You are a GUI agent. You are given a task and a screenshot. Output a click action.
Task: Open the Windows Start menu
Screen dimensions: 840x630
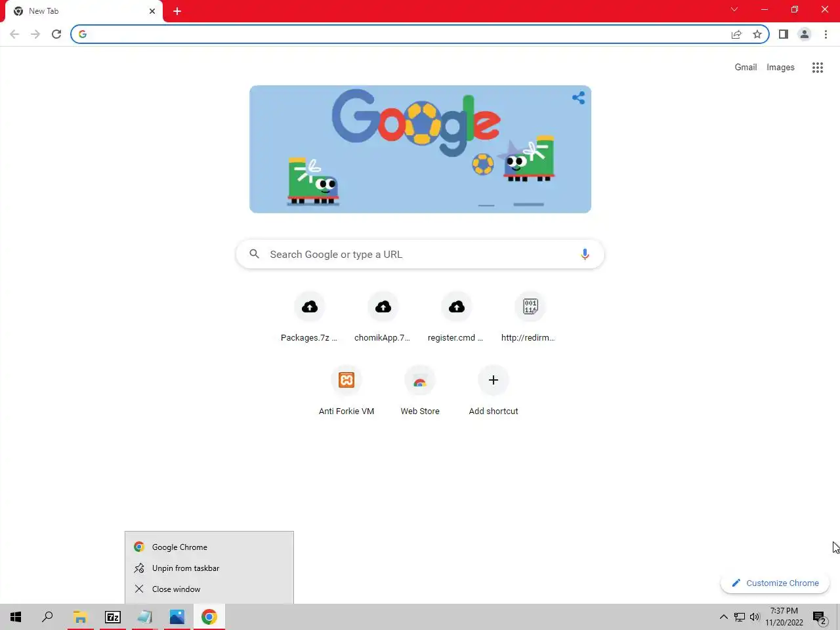point(16,617)
